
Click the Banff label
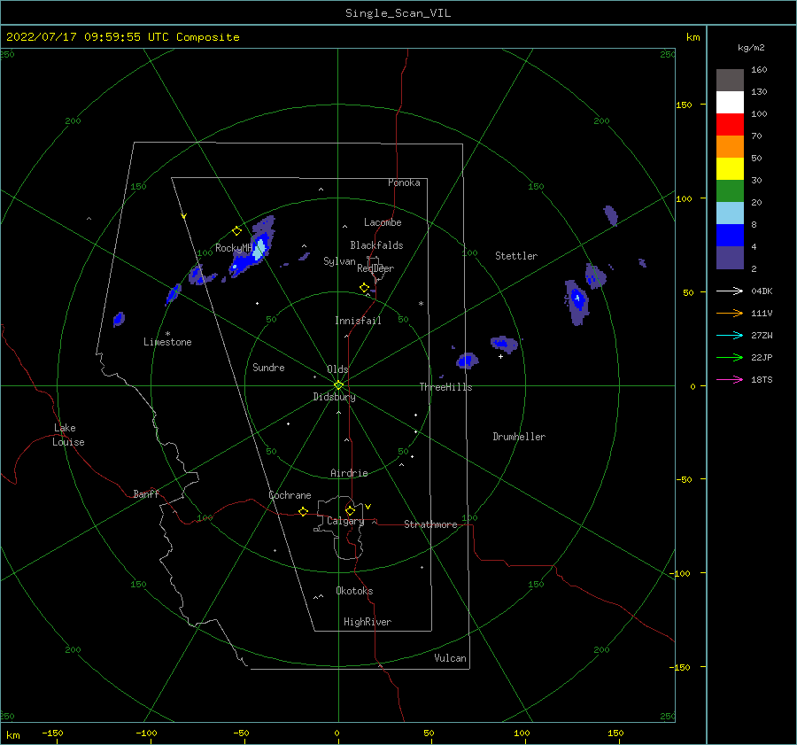click(x=146, y=493)
